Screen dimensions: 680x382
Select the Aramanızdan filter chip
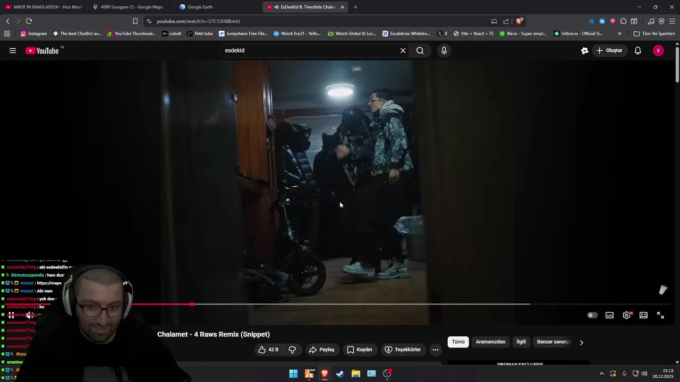point(490,342)
